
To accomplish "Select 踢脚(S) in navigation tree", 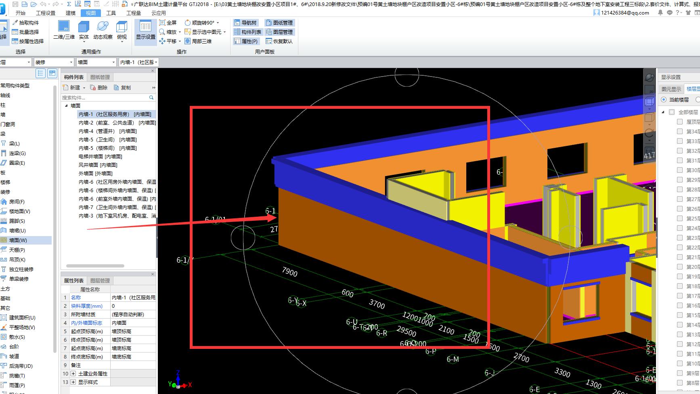I will click(13, 221).
